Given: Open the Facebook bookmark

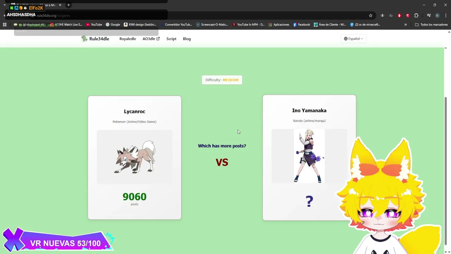Looking at the screenshot, I should (302, 25).
